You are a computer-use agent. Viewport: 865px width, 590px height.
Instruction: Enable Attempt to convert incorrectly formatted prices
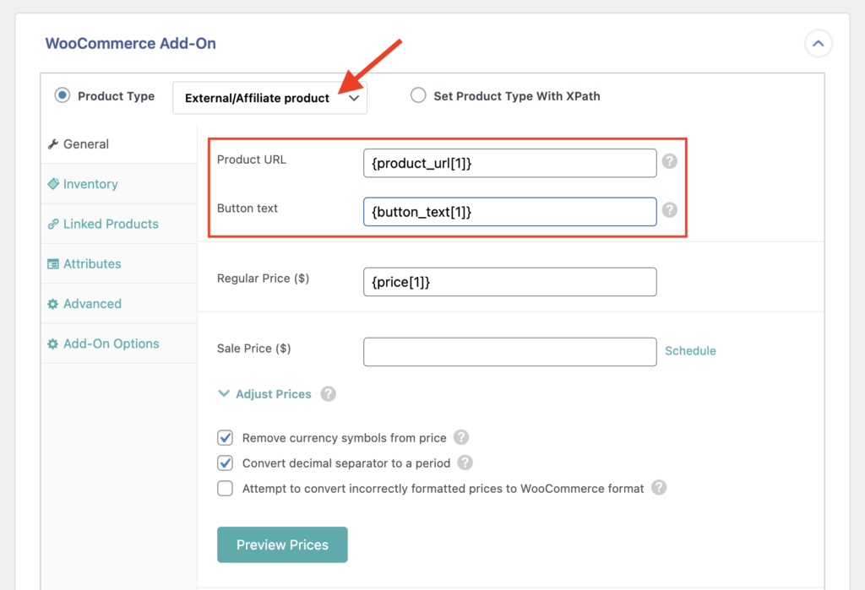tap(225, 488)
